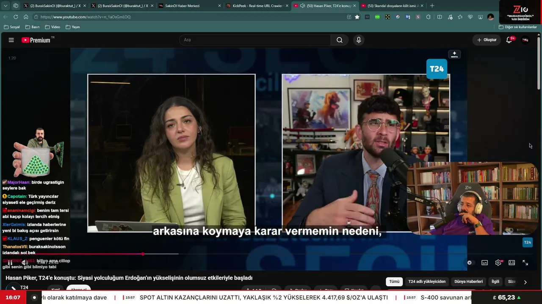The height and width of the screenshot is (304, 542).
Task: Switch to the SakinOl Haber Merkezi tab
Action: pos(189,6)
